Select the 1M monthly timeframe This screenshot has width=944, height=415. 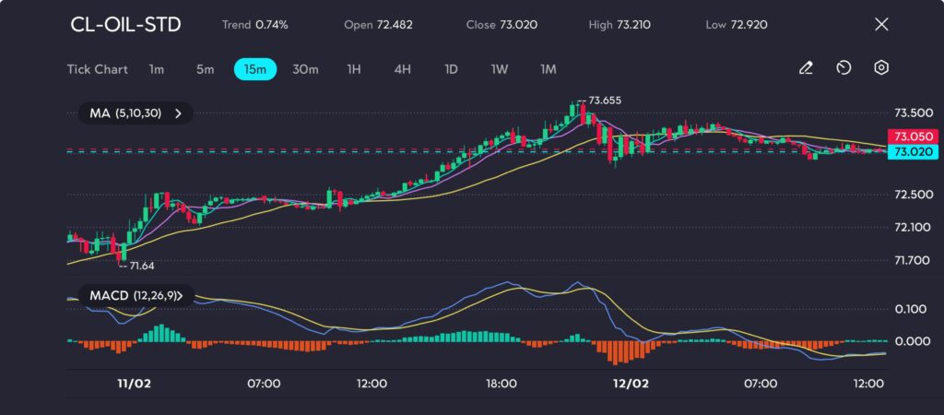coord(548,69)
